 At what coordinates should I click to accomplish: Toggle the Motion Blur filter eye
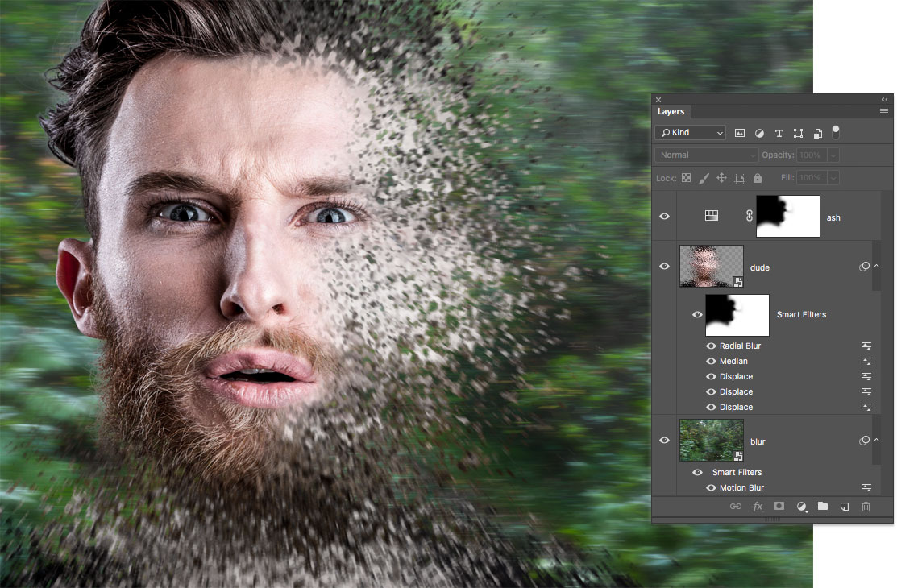[x=710, y=487]
